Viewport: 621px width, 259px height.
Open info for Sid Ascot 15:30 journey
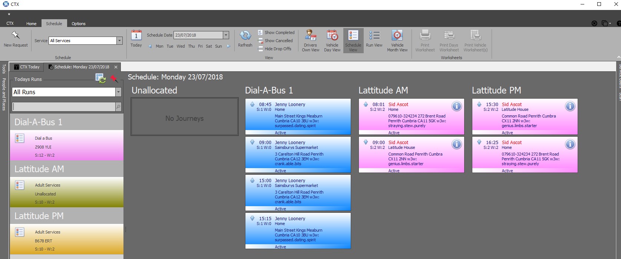[570, 106]
